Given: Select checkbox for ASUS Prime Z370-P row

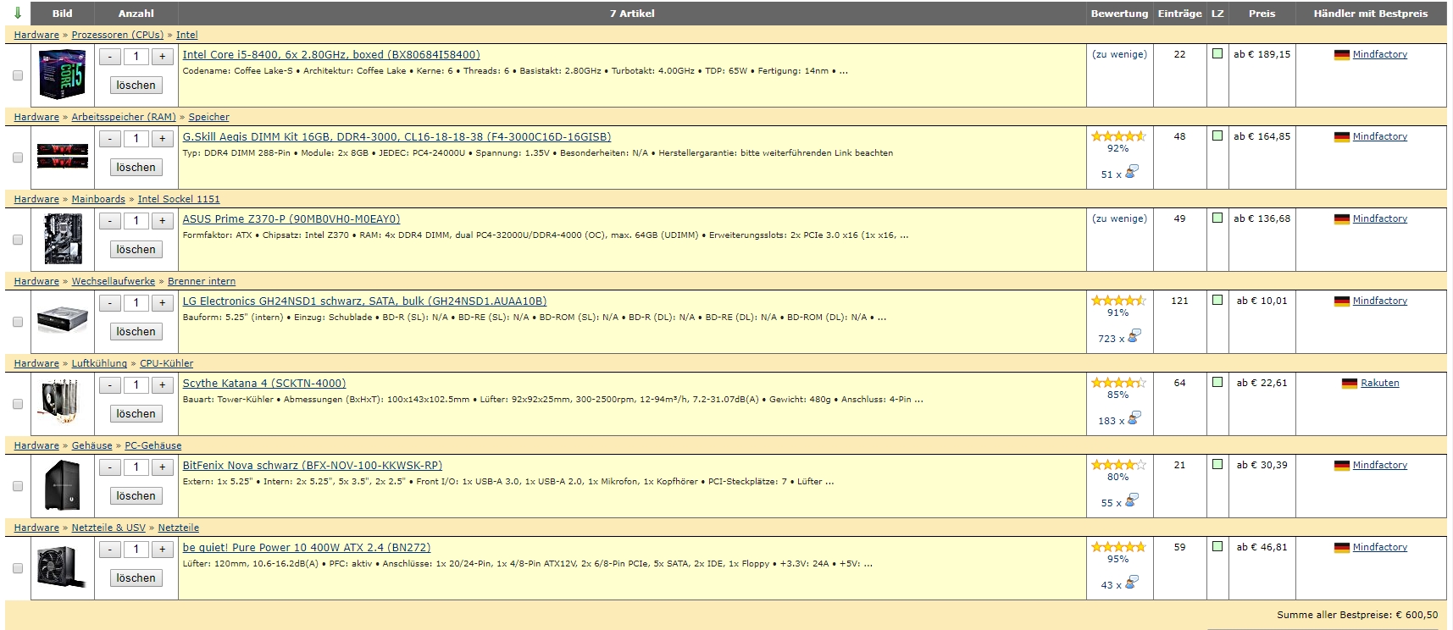Looking at the screenshot, I should coord(18,240).
